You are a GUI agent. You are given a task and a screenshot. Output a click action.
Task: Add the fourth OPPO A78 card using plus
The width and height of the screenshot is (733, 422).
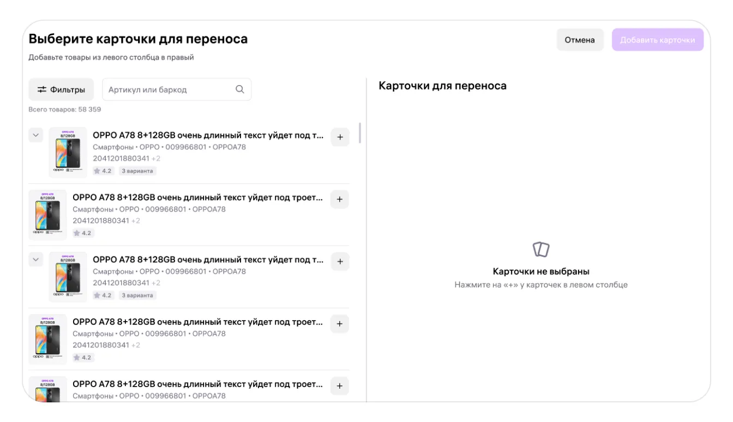(340, 324)
